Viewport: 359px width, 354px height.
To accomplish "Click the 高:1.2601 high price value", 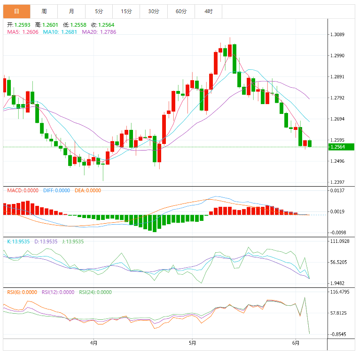I will point(47,25).
